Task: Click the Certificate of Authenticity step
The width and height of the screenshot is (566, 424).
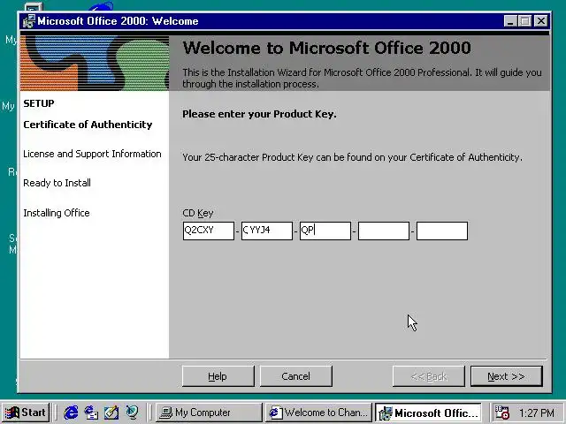Action: 88,125
